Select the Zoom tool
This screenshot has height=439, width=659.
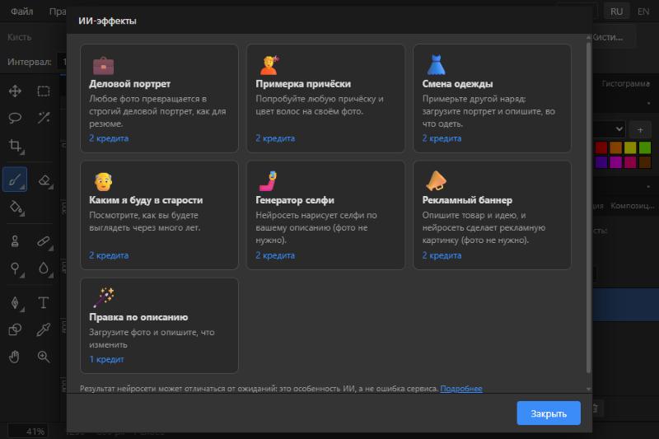click(x=44, y=357)
